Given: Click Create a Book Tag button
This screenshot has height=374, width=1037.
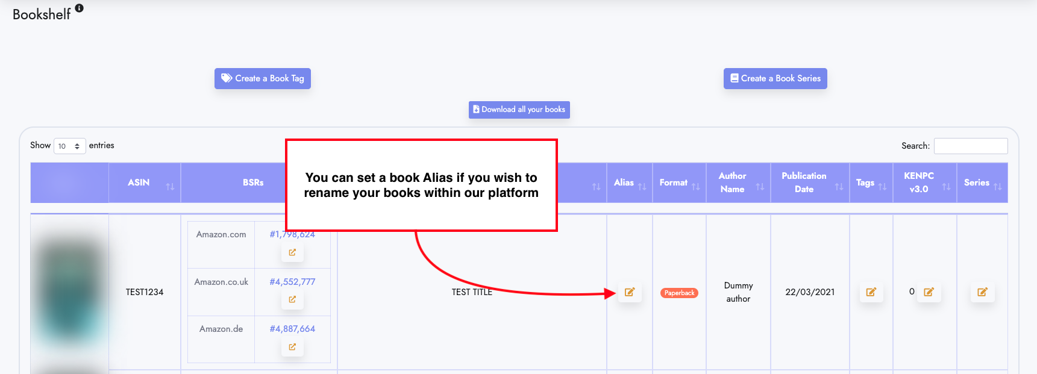Looking at the screenshot, I should click(263, 78).
